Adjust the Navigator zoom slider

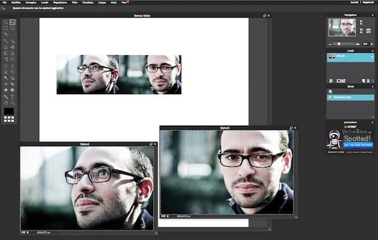pos(339,44)
